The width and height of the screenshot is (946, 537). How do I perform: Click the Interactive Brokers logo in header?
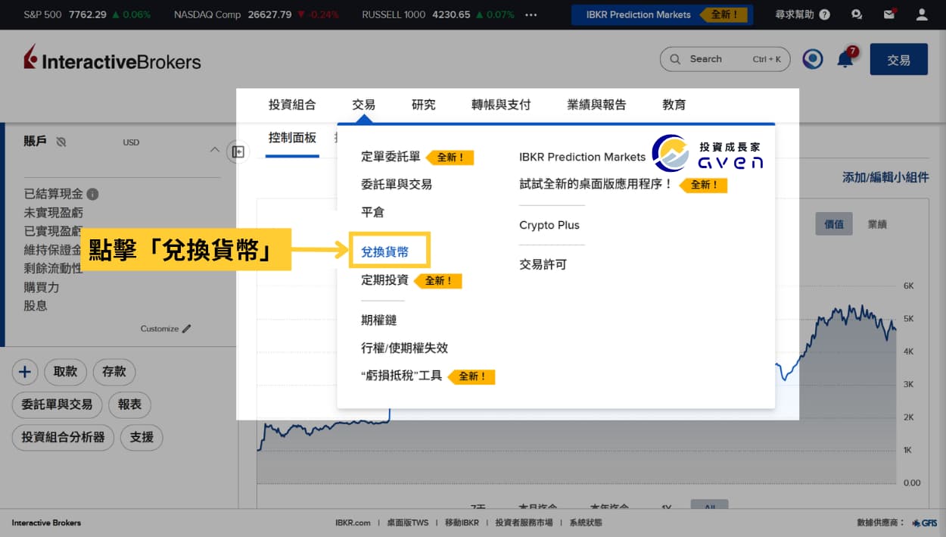112,59
